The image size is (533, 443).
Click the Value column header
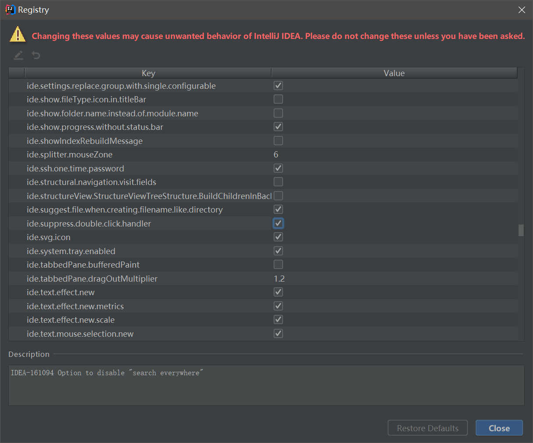point(394,73)
